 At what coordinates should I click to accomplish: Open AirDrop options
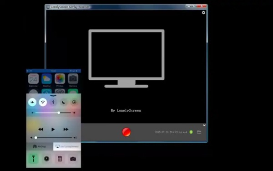point(40,146)
